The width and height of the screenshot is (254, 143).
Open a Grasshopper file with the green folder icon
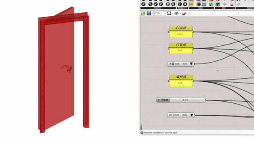tap(143, 13)
